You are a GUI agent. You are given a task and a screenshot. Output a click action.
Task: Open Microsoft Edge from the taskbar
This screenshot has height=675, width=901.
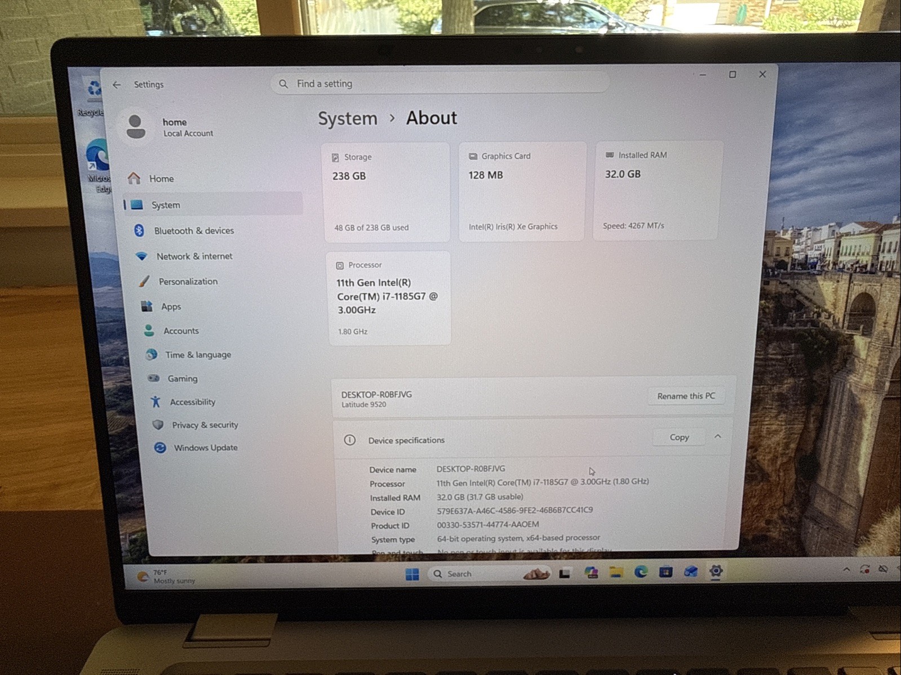point(641,573)
